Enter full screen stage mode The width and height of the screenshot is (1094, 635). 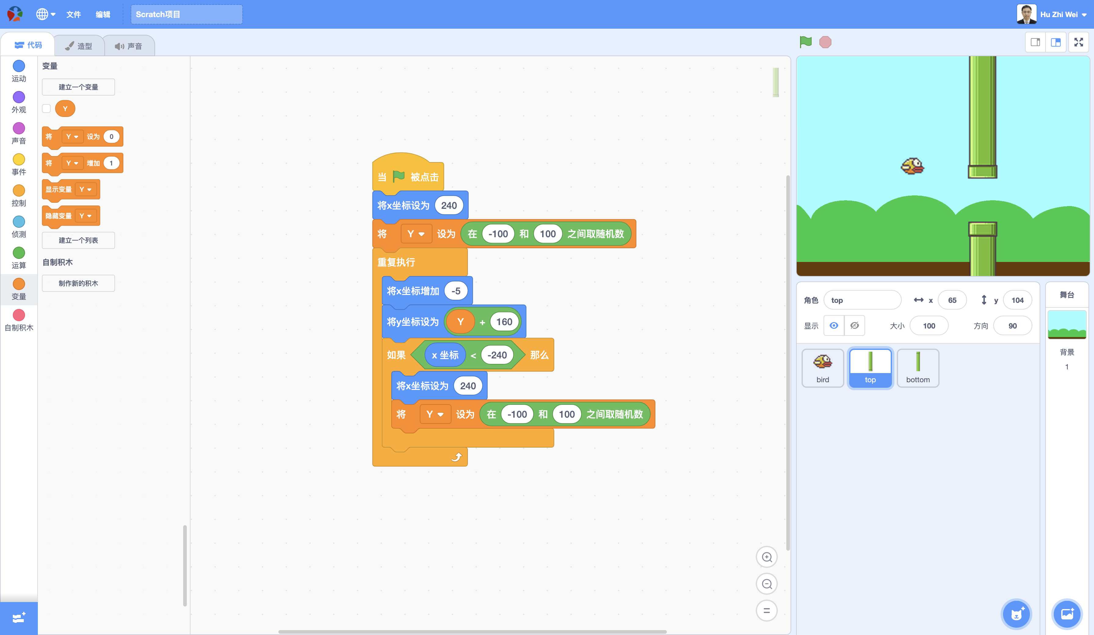[1079, 42]
